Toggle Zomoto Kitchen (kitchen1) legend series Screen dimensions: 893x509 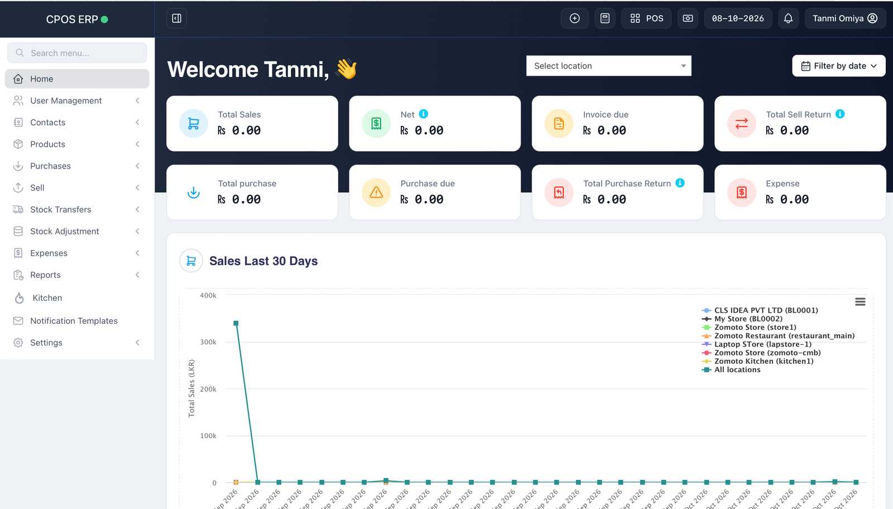[757, 361]
